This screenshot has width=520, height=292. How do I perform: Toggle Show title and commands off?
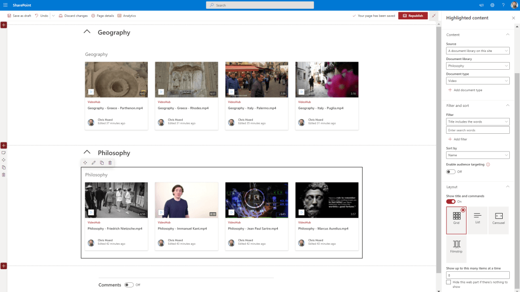coord(451,201)
